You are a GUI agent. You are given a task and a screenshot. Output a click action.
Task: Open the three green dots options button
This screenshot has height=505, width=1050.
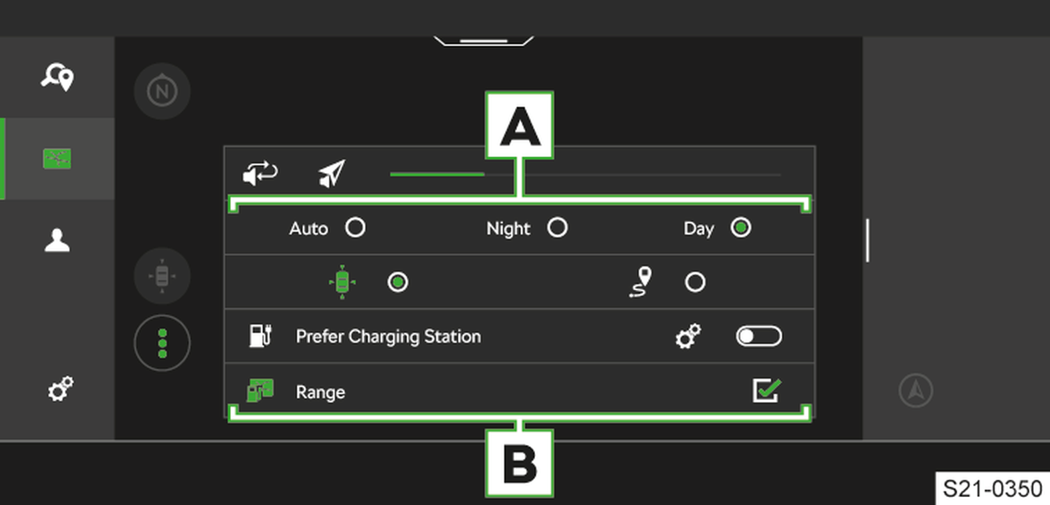162,343
